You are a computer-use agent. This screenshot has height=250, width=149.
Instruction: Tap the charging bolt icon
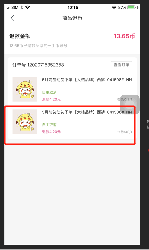click(138, 7)
